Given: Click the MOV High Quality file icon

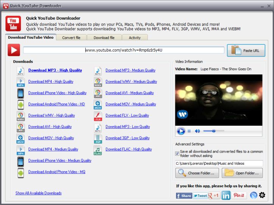Looking at the screenshot, I should point(20,139).
